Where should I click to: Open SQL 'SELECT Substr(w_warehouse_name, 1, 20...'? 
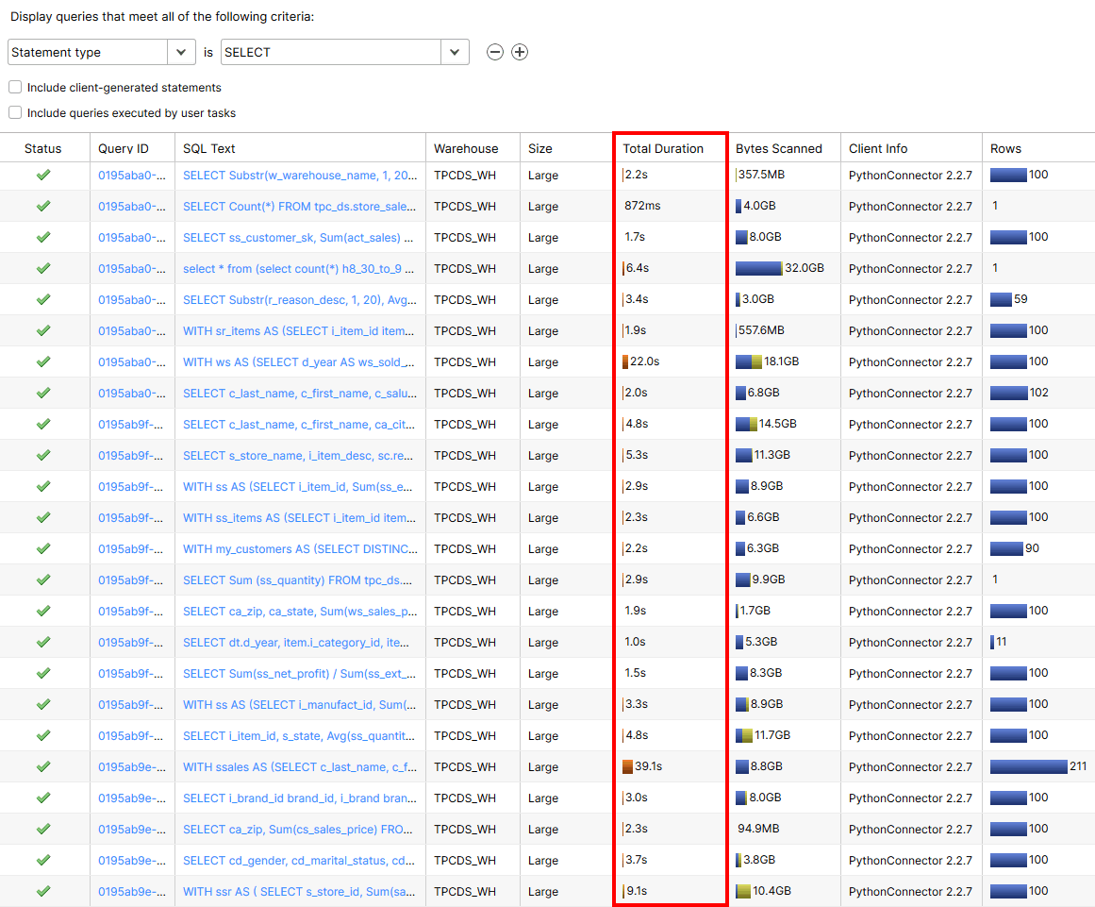coord(300,176)
